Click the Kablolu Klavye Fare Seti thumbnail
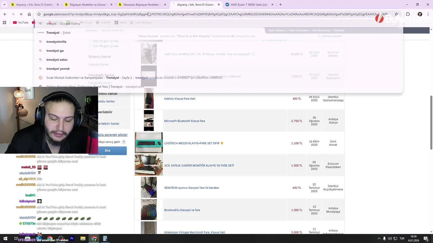 tap(149, 98)
